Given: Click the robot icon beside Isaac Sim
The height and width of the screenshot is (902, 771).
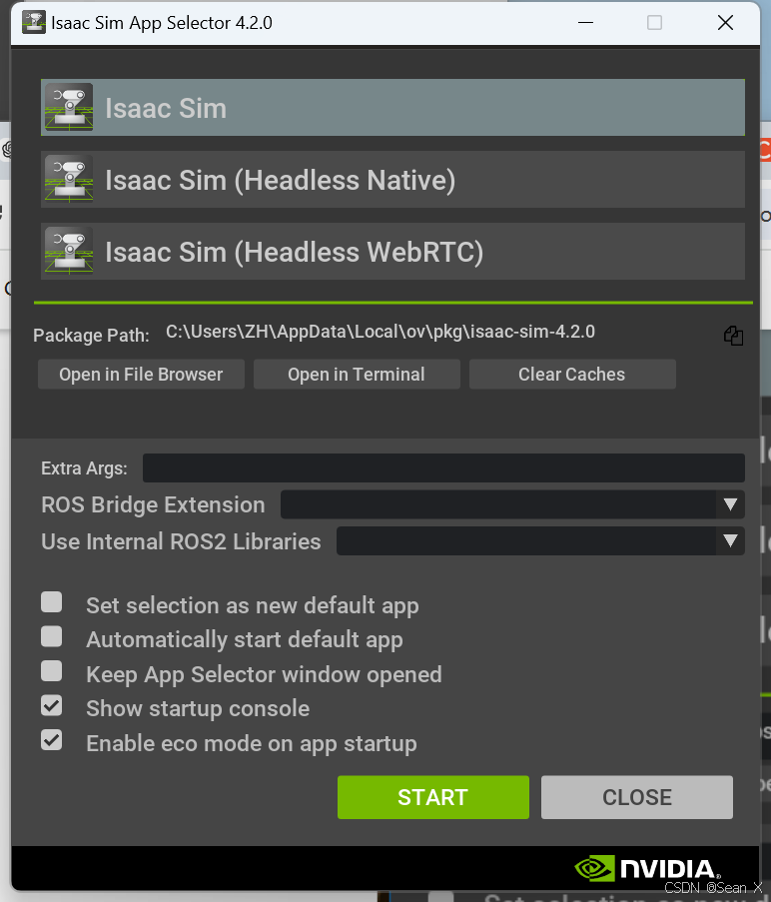Looking at the screenshot, I should [x=69, y=107].
